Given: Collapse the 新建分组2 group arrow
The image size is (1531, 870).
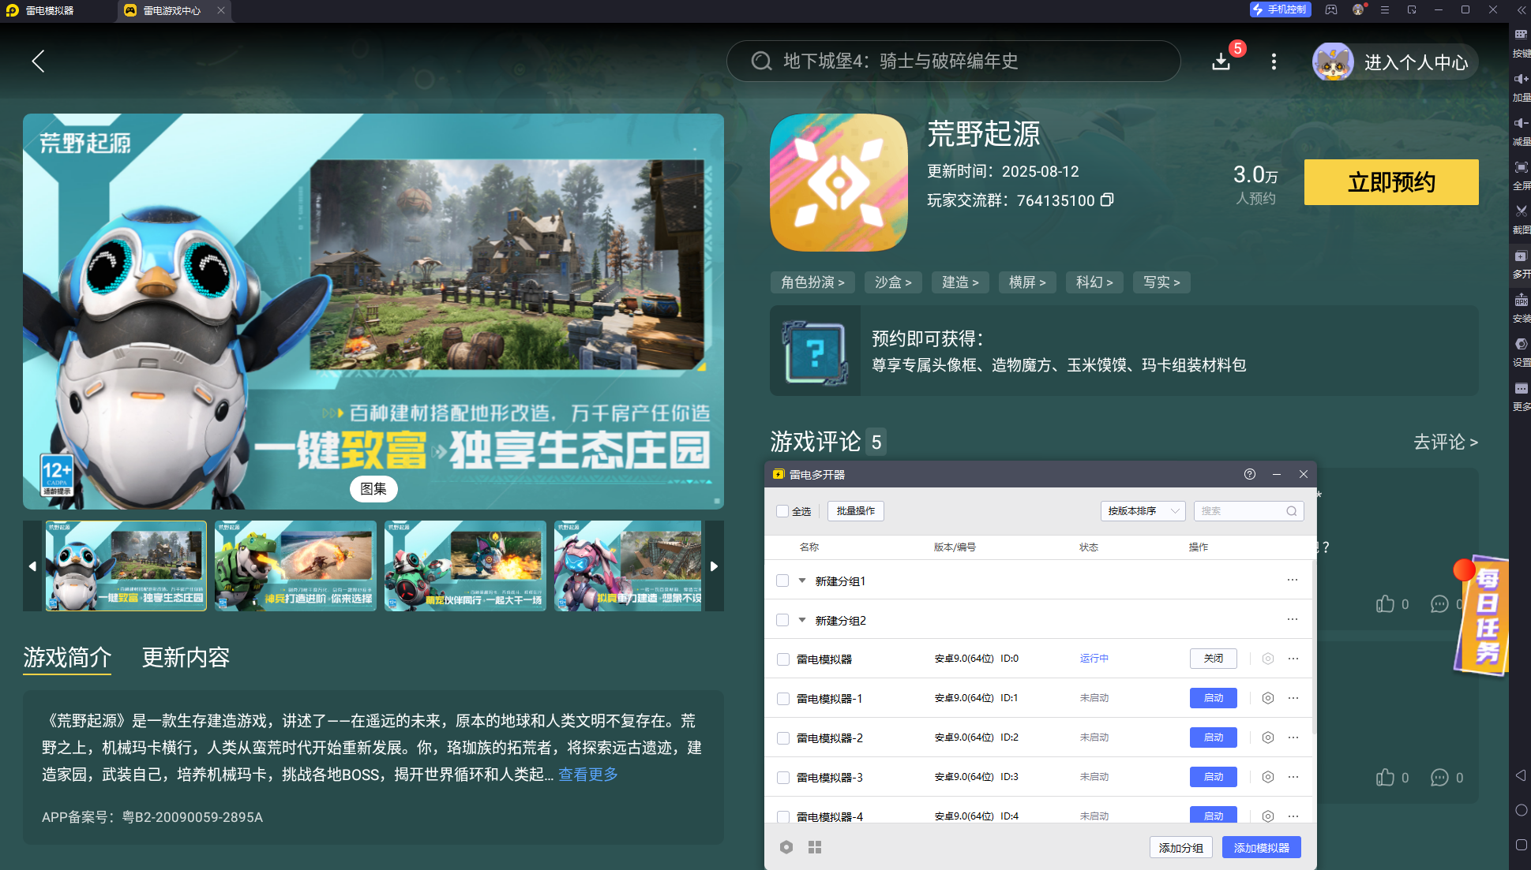Looking at the screenshot, I should click(x=802, y=620).
